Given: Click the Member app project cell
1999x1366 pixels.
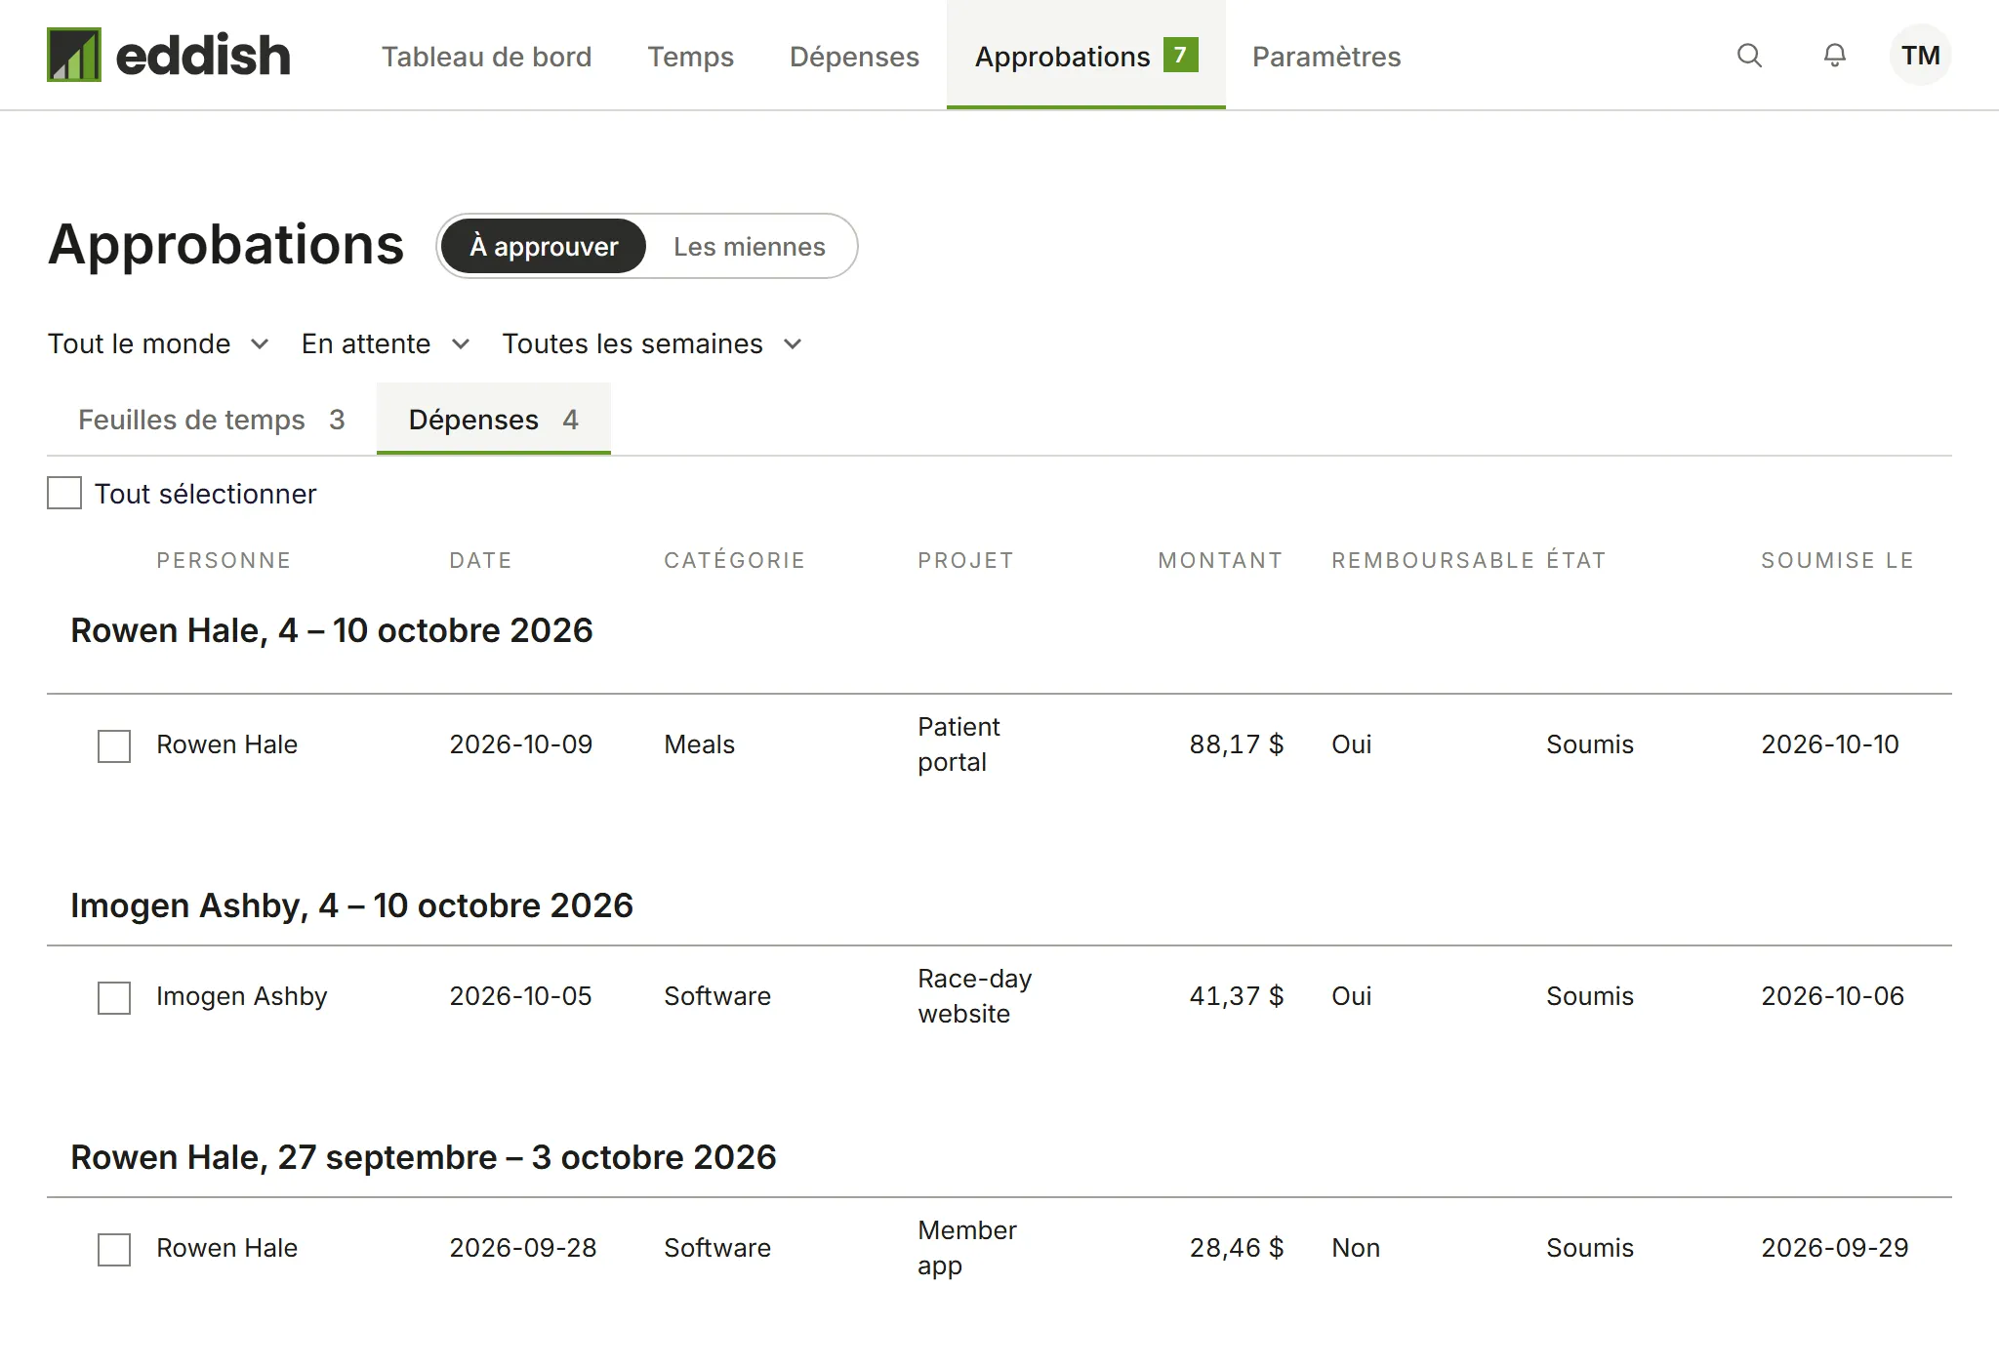Looking at the screenshot, I should (966, 1248).
